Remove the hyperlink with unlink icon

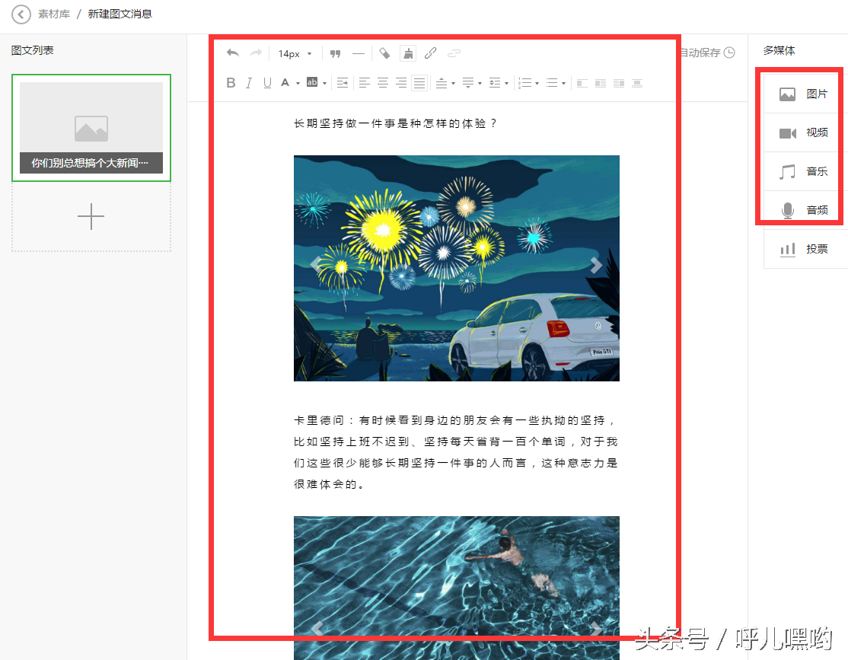point(454,53)
